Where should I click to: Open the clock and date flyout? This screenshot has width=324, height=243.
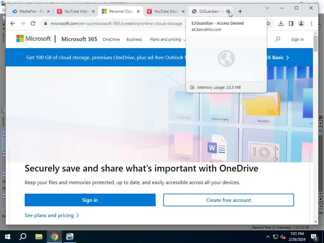(297, 237)
